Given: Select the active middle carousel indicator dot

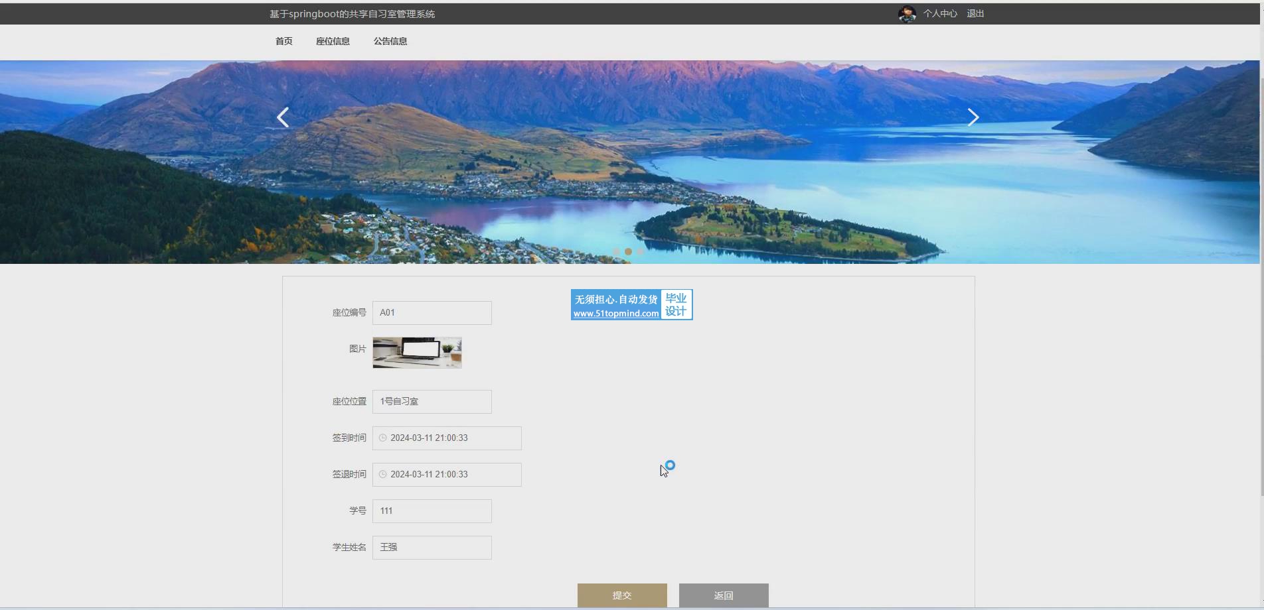Looking at the screenshot, I should pos(628,251).
